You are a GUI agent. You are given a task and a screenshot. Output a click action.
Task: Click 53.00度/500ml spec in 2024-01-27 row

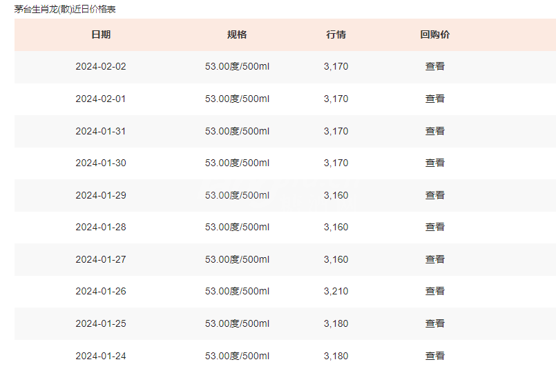pos(237,259)
